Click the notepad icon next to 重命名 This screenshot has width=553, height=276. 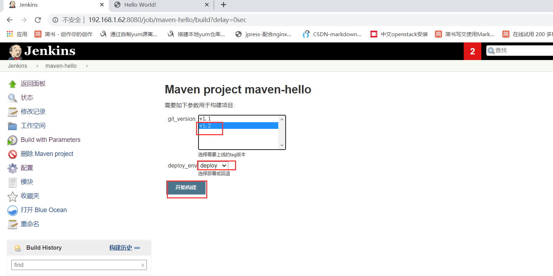tap(12, 224)
